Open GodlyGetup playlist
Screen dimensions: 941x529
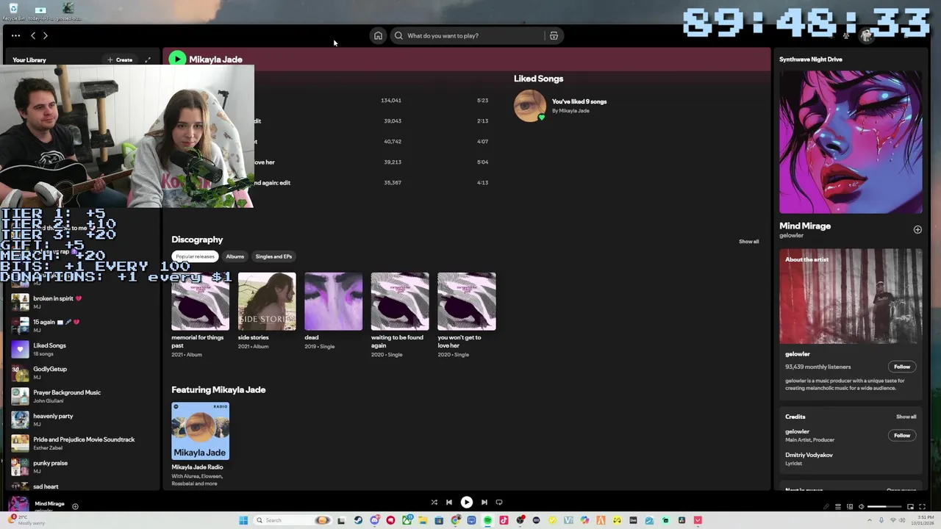81,373
